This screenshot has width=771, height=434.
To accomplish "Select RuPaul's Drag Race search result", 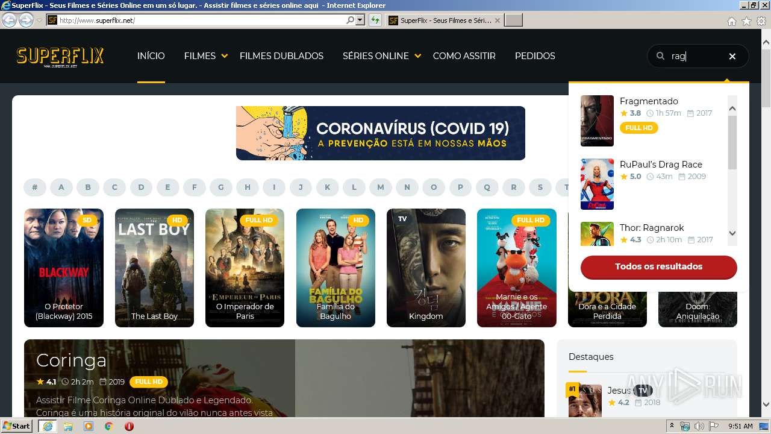I will coord(661,165).
